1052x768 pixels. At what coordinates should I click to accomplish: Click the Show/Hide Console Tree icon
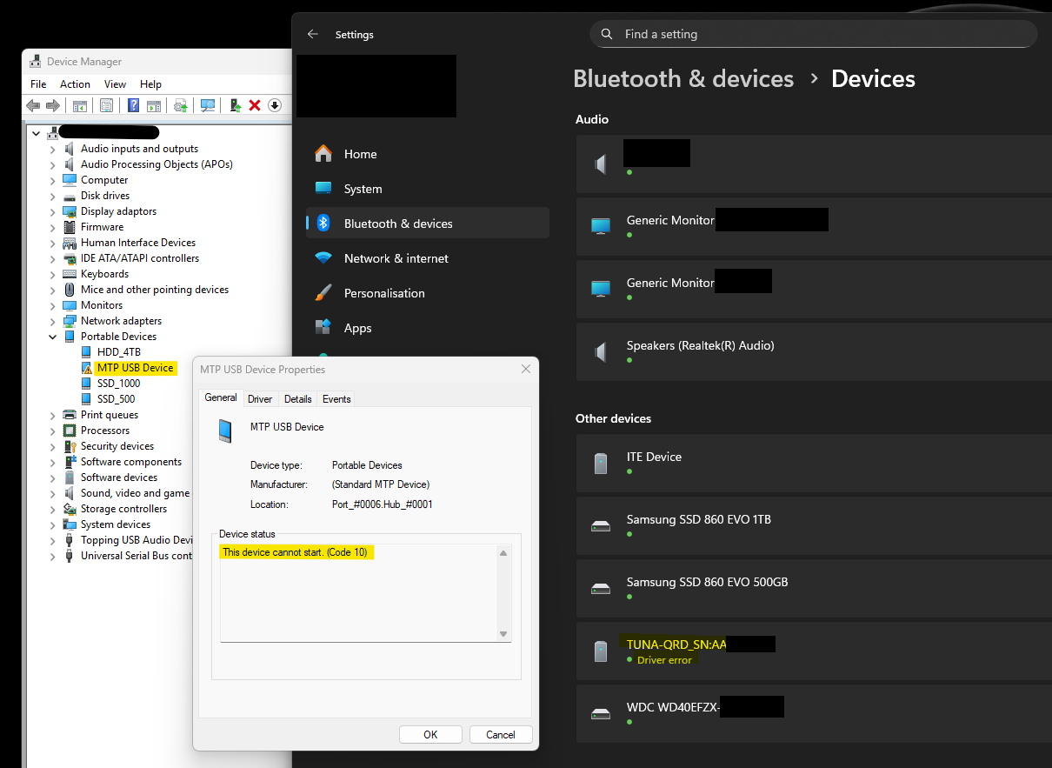point(79,105)
